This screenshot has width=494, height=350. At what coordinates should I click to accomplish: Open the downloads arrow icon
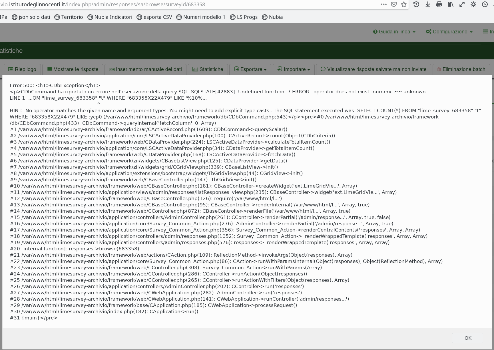(x=428, y=5)
